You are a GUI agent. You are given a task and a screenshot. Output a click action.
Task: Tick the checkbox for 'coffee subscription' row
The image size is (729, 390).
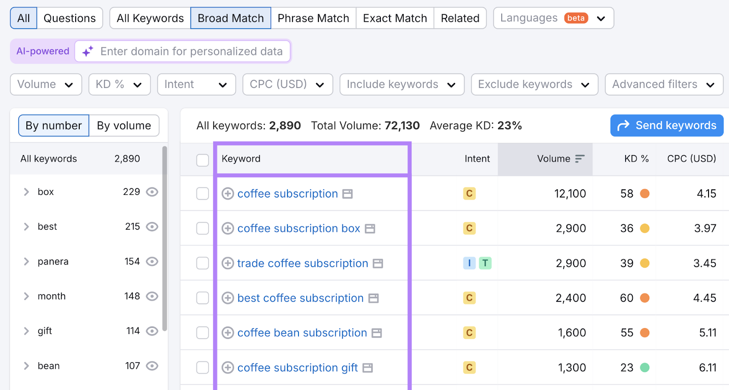point(202,194)
